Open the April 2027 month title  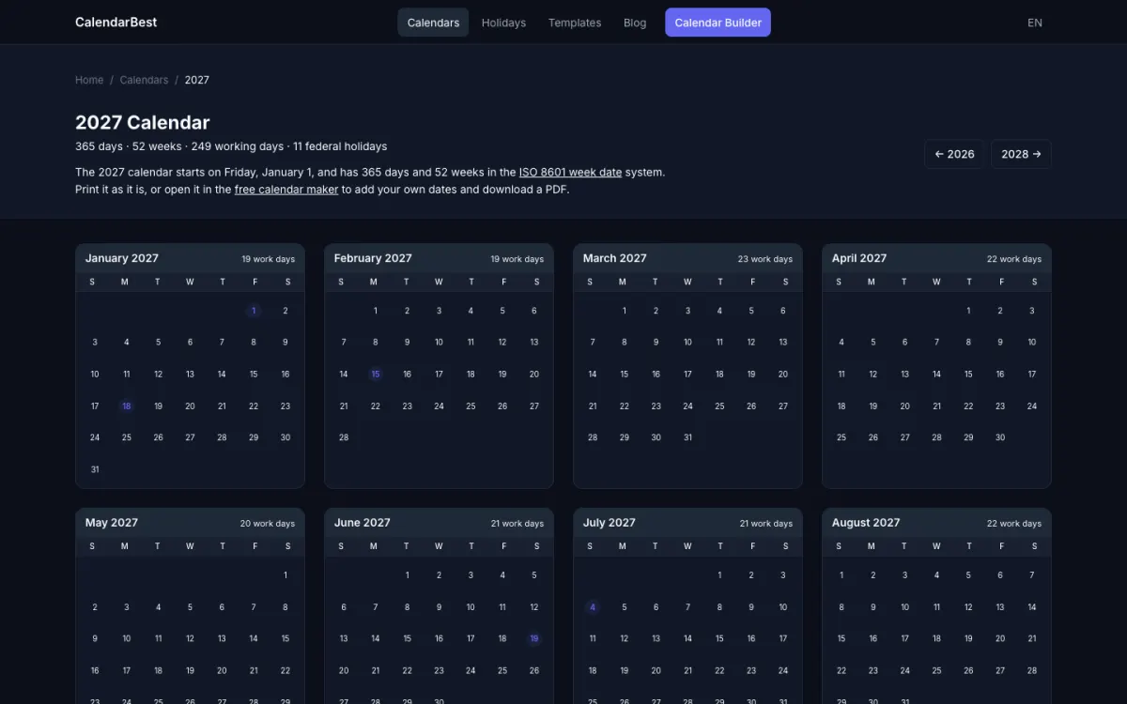859,258
